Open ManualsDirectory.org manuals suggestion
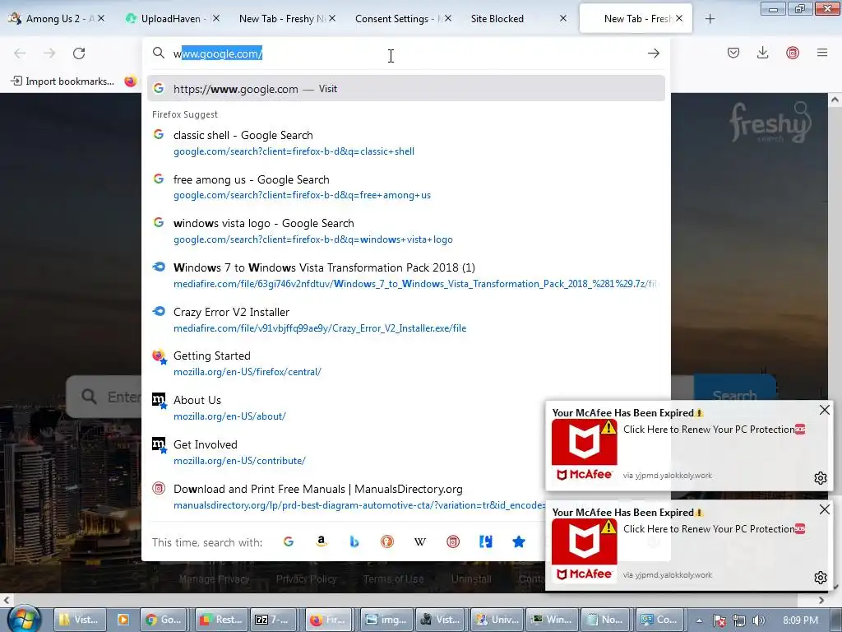The width and height of the screenshot is (842, 632). point(346,496)
